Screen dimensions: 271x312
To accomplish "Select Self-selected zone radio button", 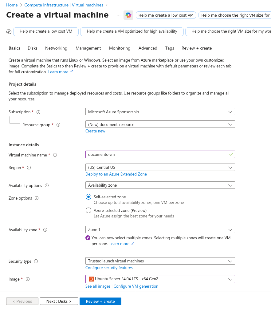I will pos(88,197).
